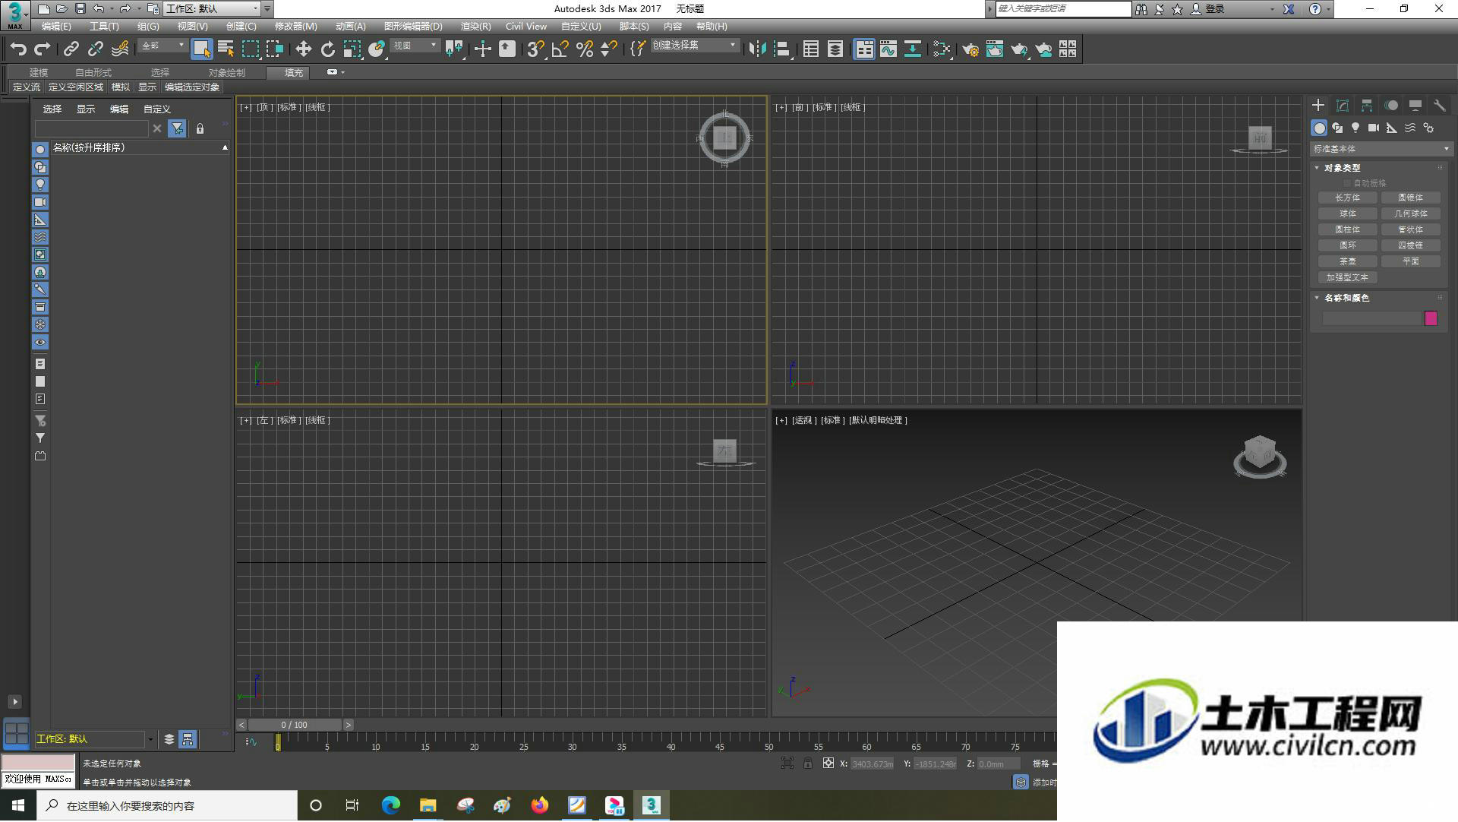
Task: Select the Rotate tool
Action: tap(327, 49)
